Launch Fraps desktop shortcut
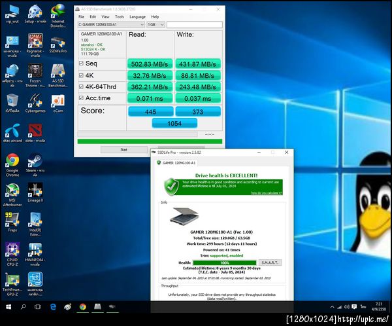 (x=12, y=223)
